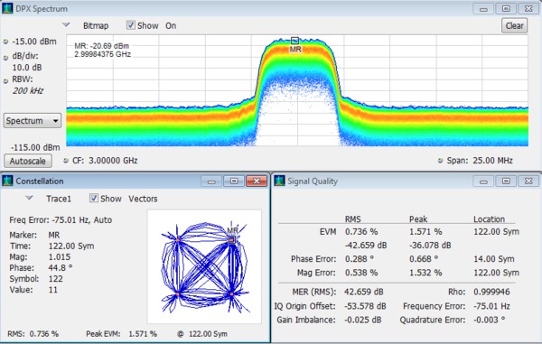Click the EVM Peak 1.571 % cell

425,232
